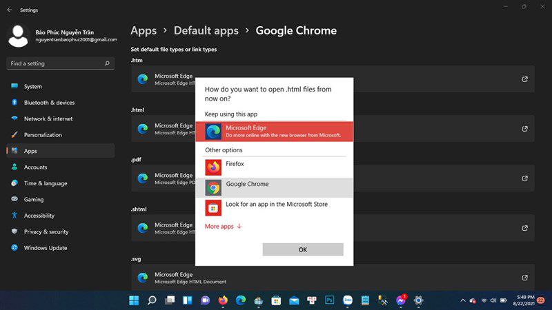552x310 pixels.
Task: Open taskbar Search
Action: pyautogui.click(x=152, y=300)
